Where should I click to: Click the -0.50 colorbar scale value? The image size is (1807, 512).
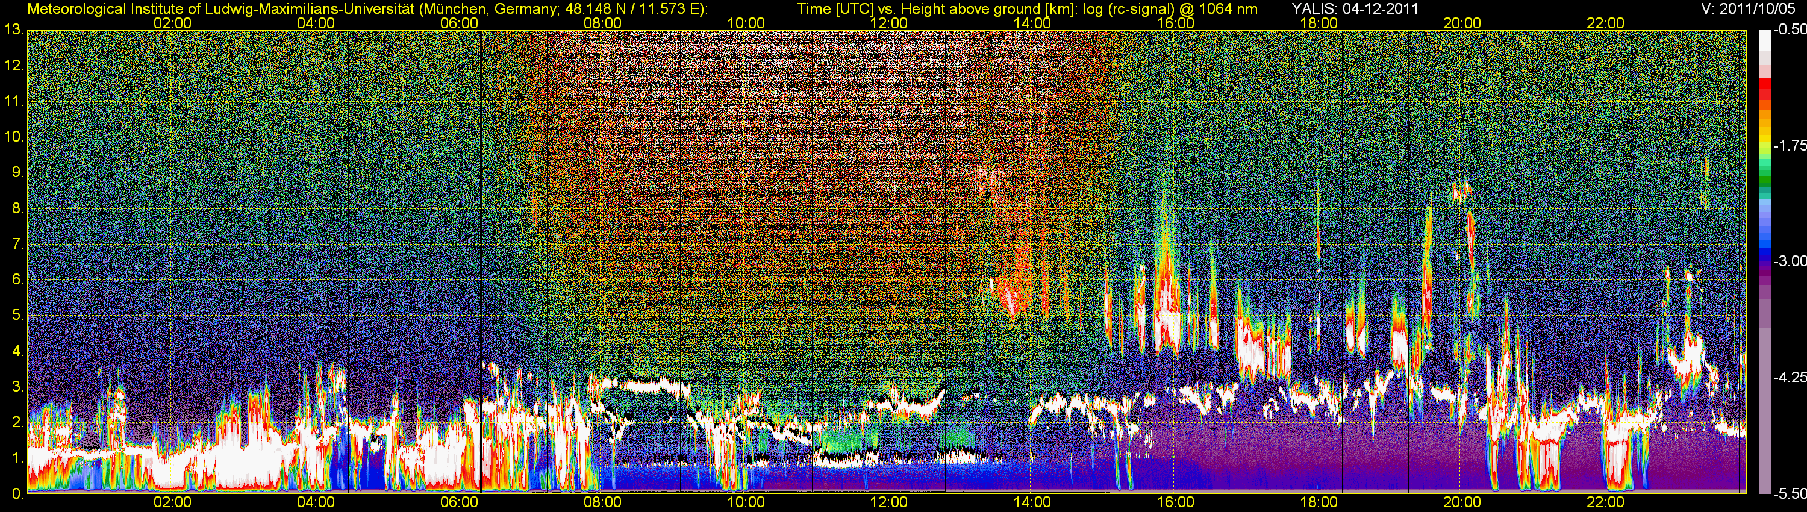[1790, 30]
